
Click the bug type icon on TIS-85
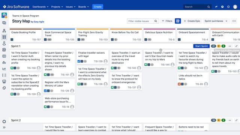179,84
